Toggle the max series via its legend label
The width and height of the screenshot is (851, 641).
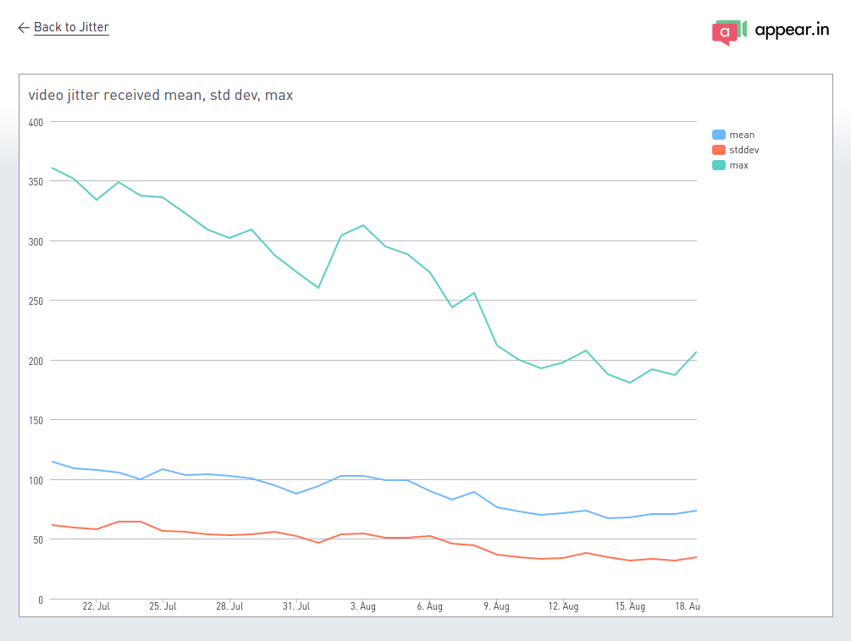click(739, 165)
